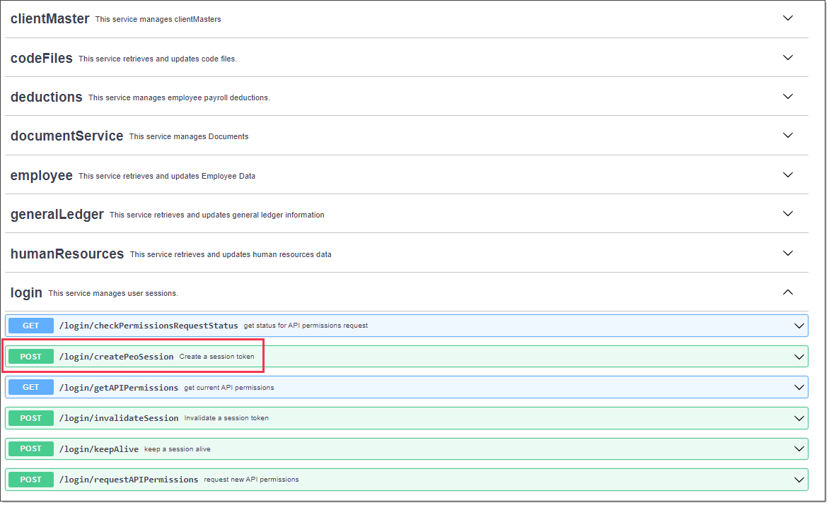Expand the codeFiles section chevron
Viewport: 829px width, 505px height.
pyautogui.click(x=788, y=57)
